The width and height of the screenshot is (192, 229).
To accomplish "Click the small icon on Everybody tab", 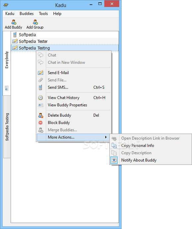I will (7, 88).
